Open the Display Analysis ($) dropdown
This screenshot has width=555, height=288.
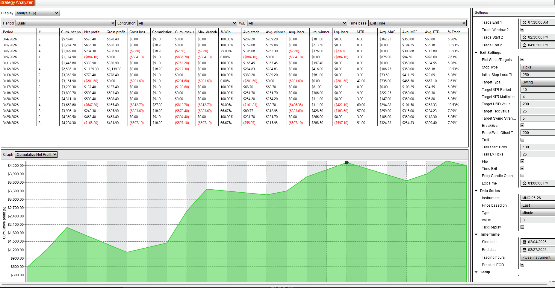[37, 13]
